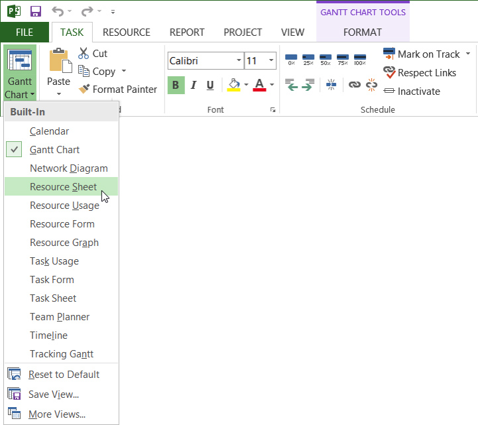Viewport: 478px width, 425px height.
Task: Select Timeline view
Action: tap(61, 335)
